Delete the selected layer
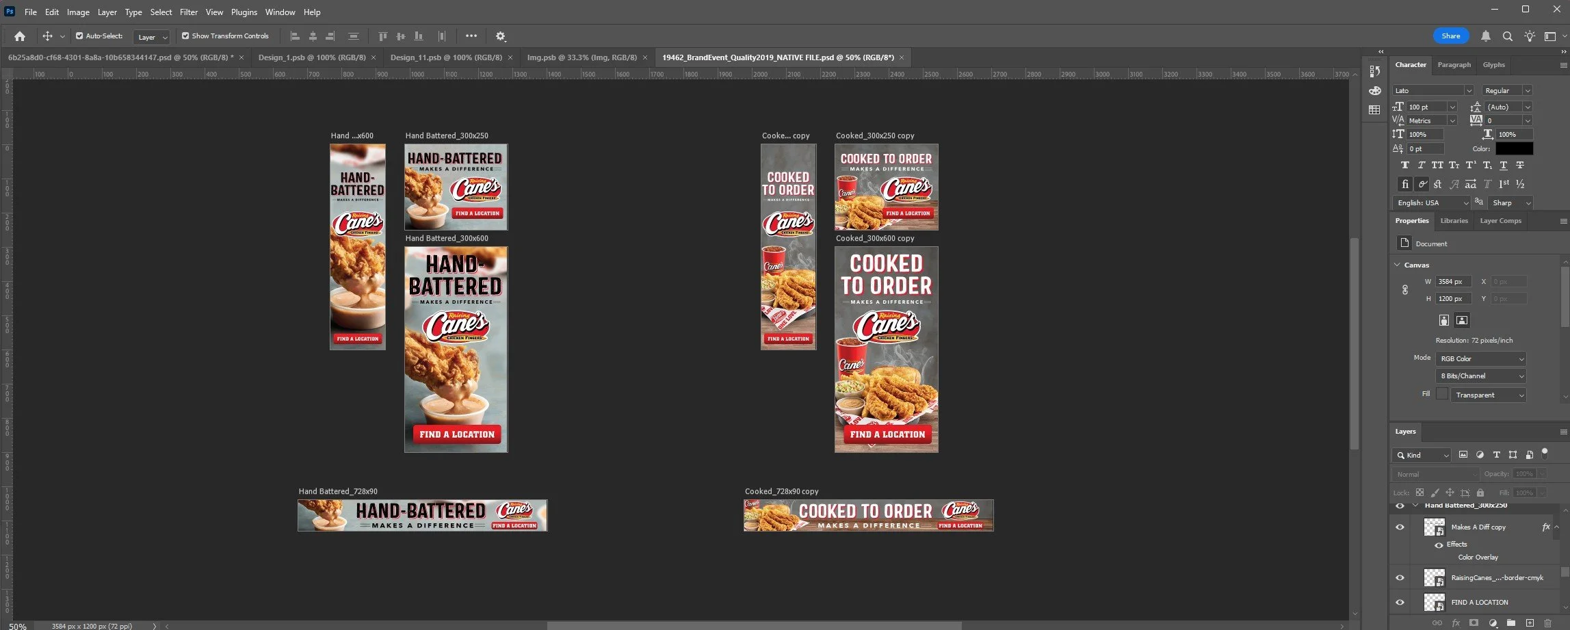This screenshot has height=630, width=1570. (x=1548, y=623)
